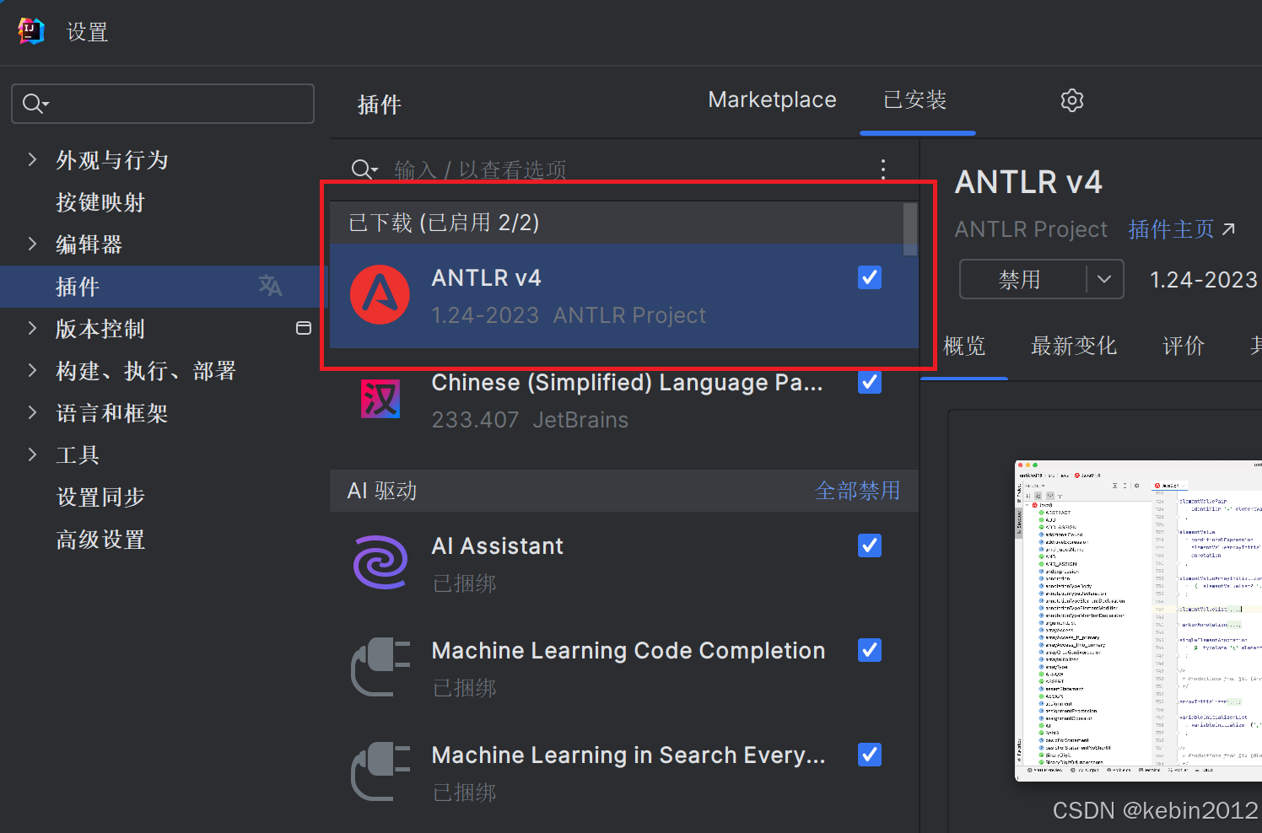This screenshot has width=1262, height=833.
Task: Click the plugin list vertical scrollbar
Action: pyautogui.click(x=909, y=228)
